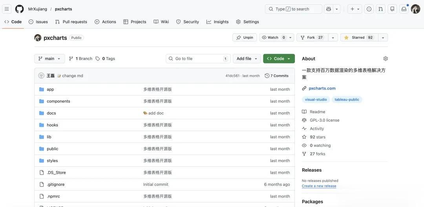Viewport: 424px width, 207px height.
Task: Open the main branch selector dropdown
Action: click(x=49, y=58)
